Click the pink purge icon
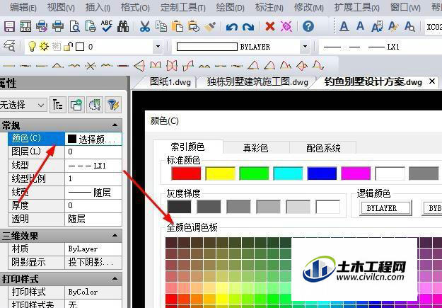Image resolution: width=442 pixels, height=308 pixels. click(x=286, y=26)
